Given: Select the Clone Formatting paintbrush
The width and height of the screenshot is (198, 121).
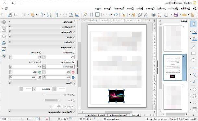Looking at the screenshot, I should (124, 15).
